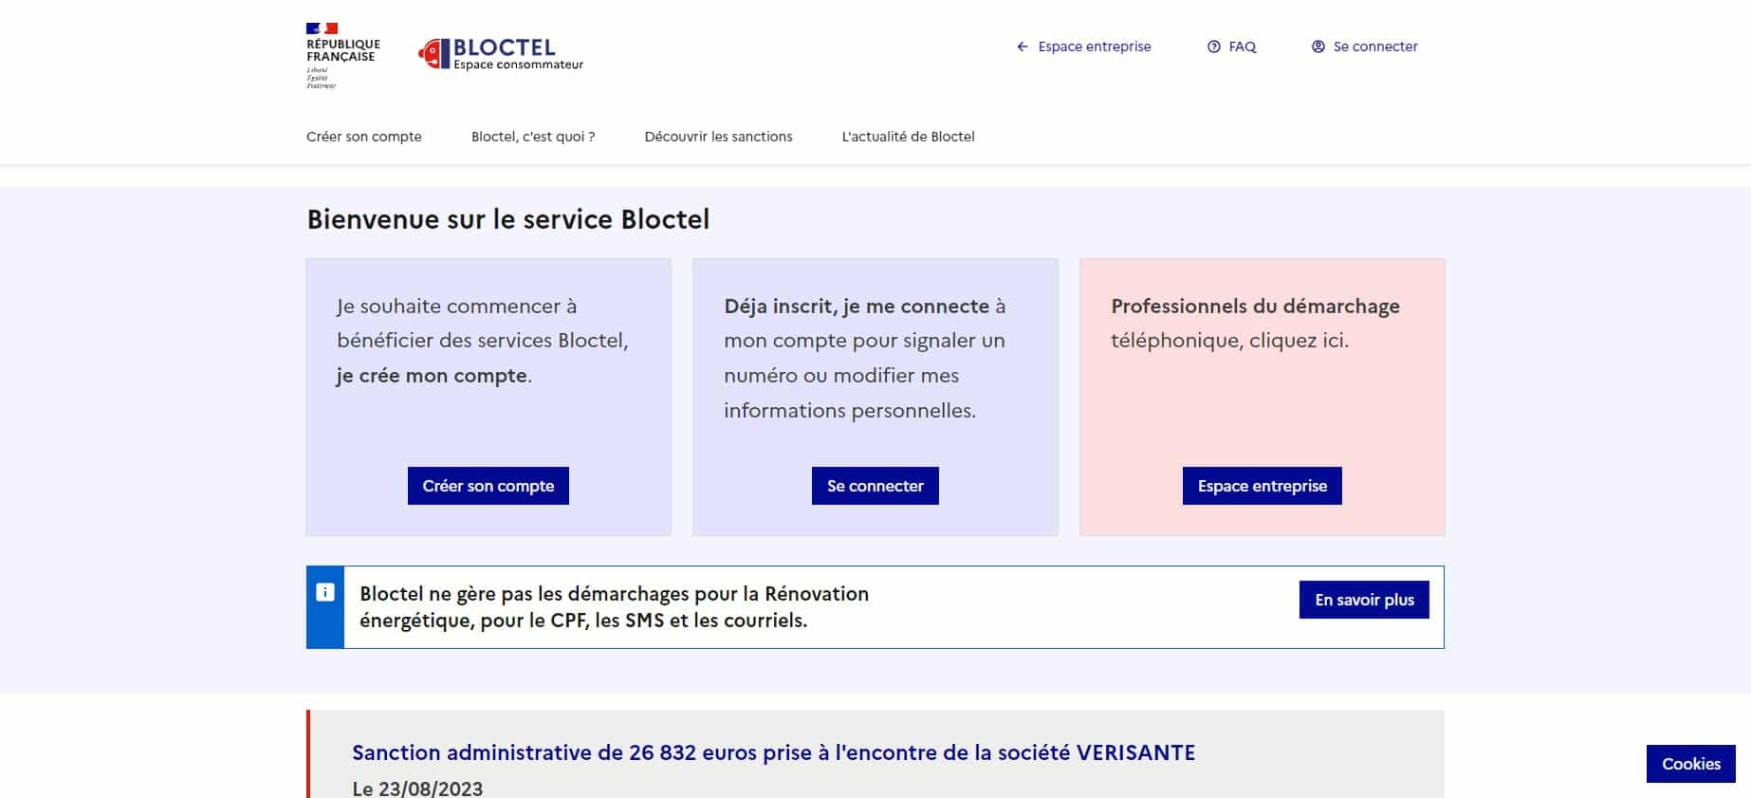Image resolution: width=1751 pixels, height=798 pixels.
Task: Select 'Créer son compte' in the navigation menu
Action: [364, 137]
